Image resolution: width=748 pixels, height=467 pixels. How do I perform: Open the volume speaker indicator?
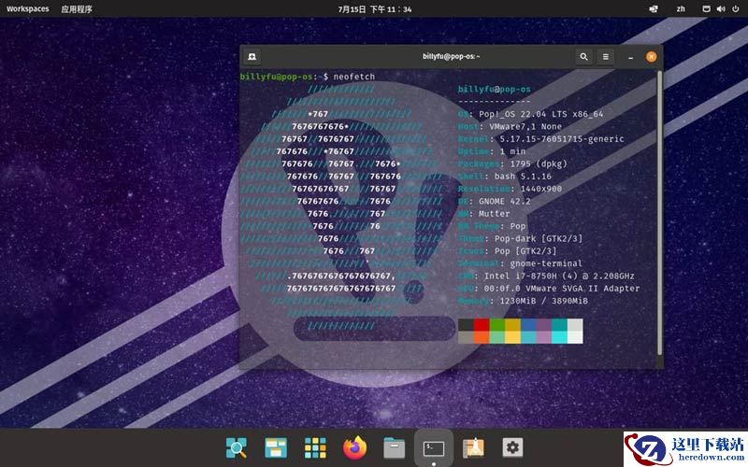tap(721, 9)
